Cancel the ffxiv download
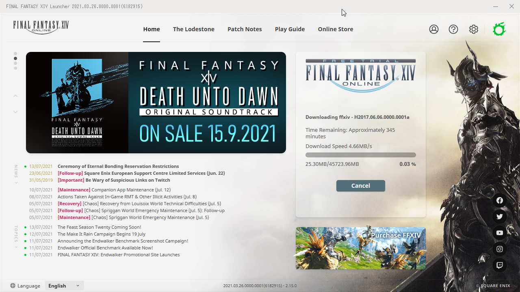 [360, 185]
